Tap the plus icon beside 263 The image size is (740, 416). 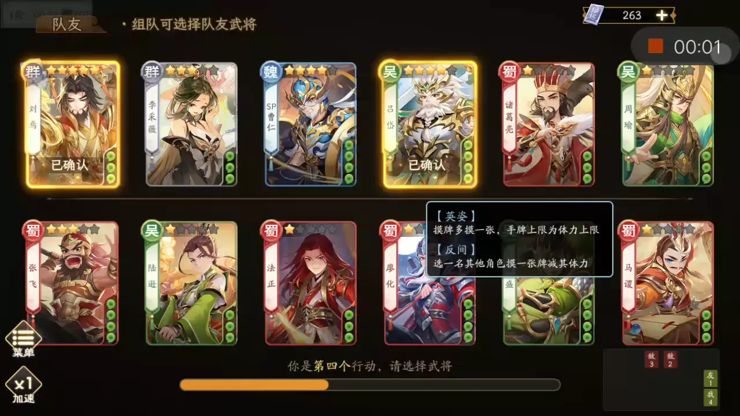[662, 16]
